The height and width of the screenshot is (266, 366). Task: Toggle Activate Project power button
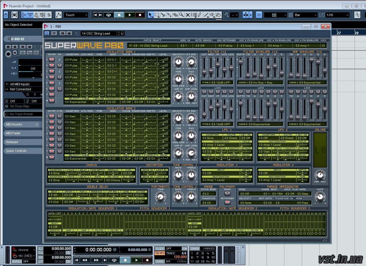click(6, 15)
